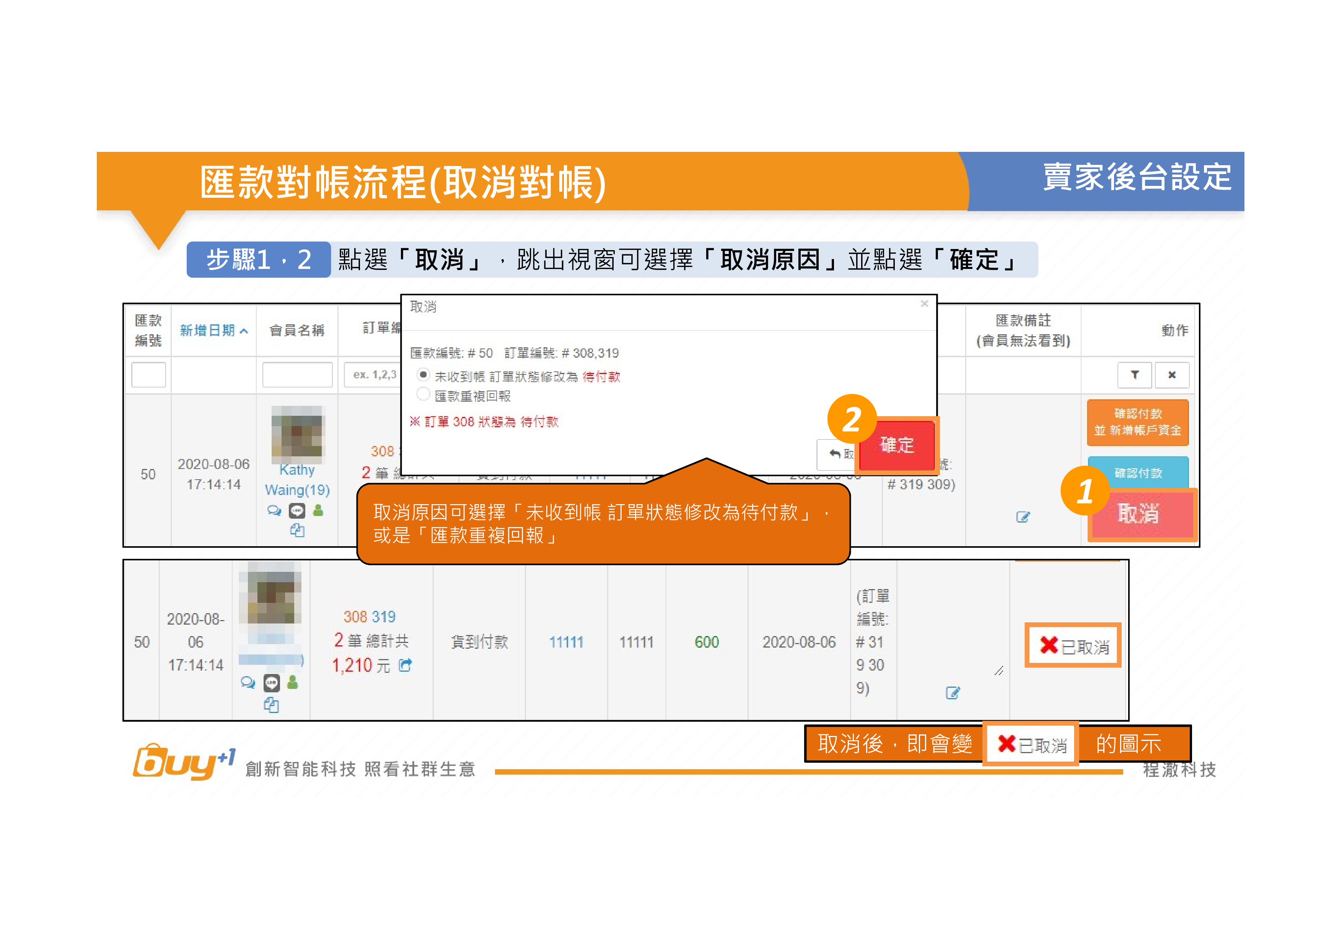Select 匯款重複回報 radio option
Screen dimensions: 1342x949
tap(423, 394)
